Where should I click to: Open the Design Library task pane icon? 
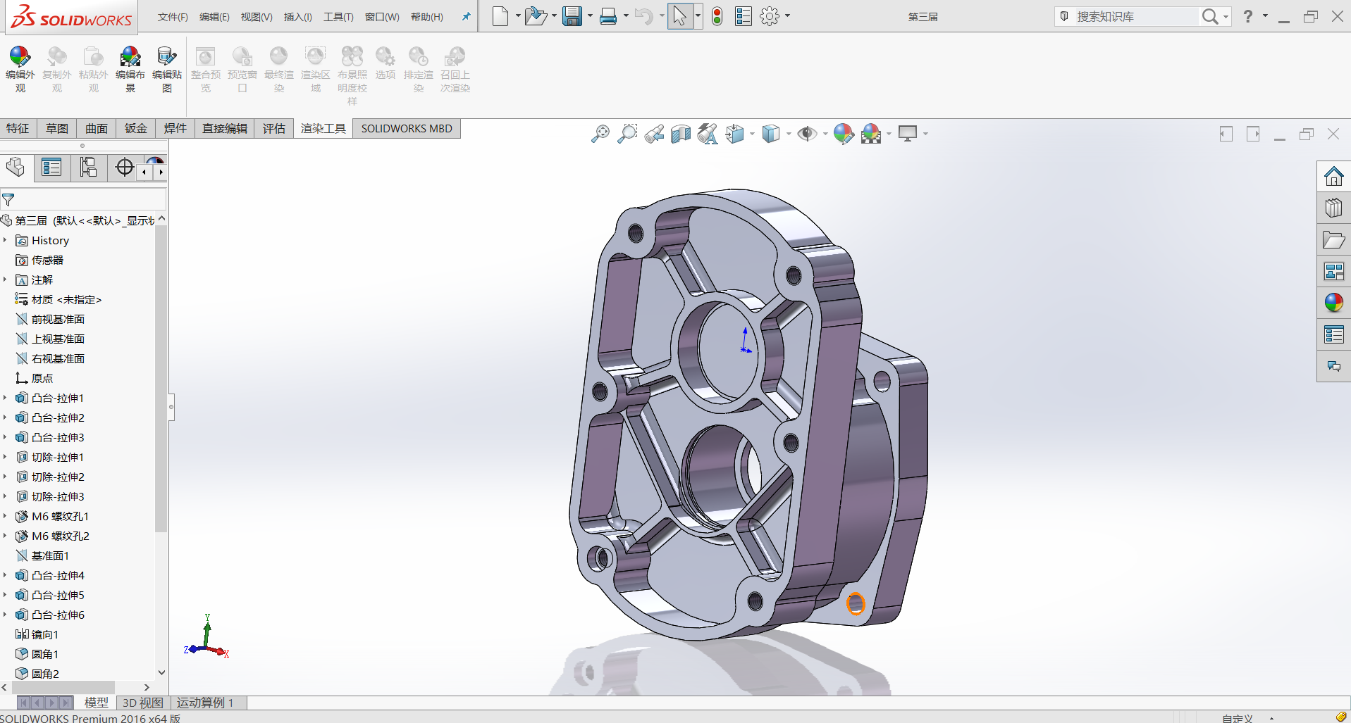tap(1333, 208)
